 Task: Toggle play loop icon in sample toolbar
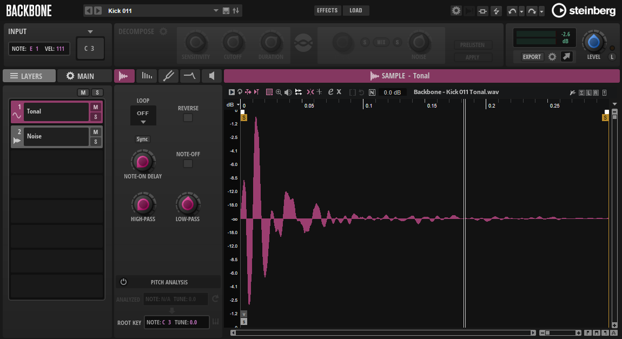click(240, 92)
